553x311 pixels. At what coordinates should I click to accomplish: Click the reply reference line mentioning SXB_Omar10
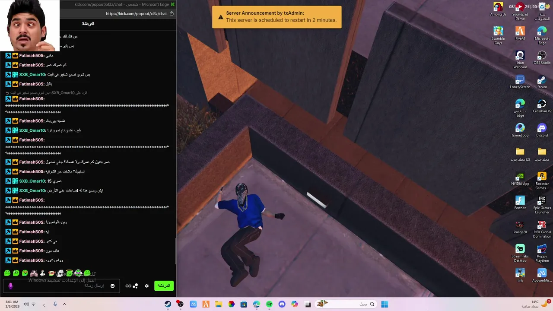(46, 93)
